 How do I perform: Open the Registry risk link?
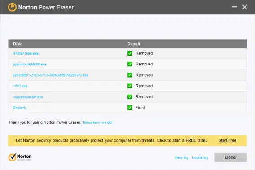point(19,108)
